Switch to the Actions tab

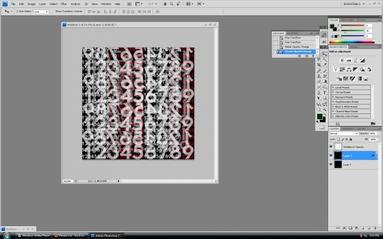pos(292,33)
